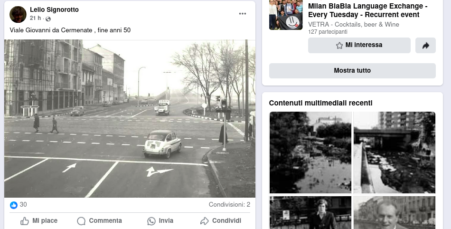
Task: Open the post options three-dot menu
Action: (x=243, y=14)
